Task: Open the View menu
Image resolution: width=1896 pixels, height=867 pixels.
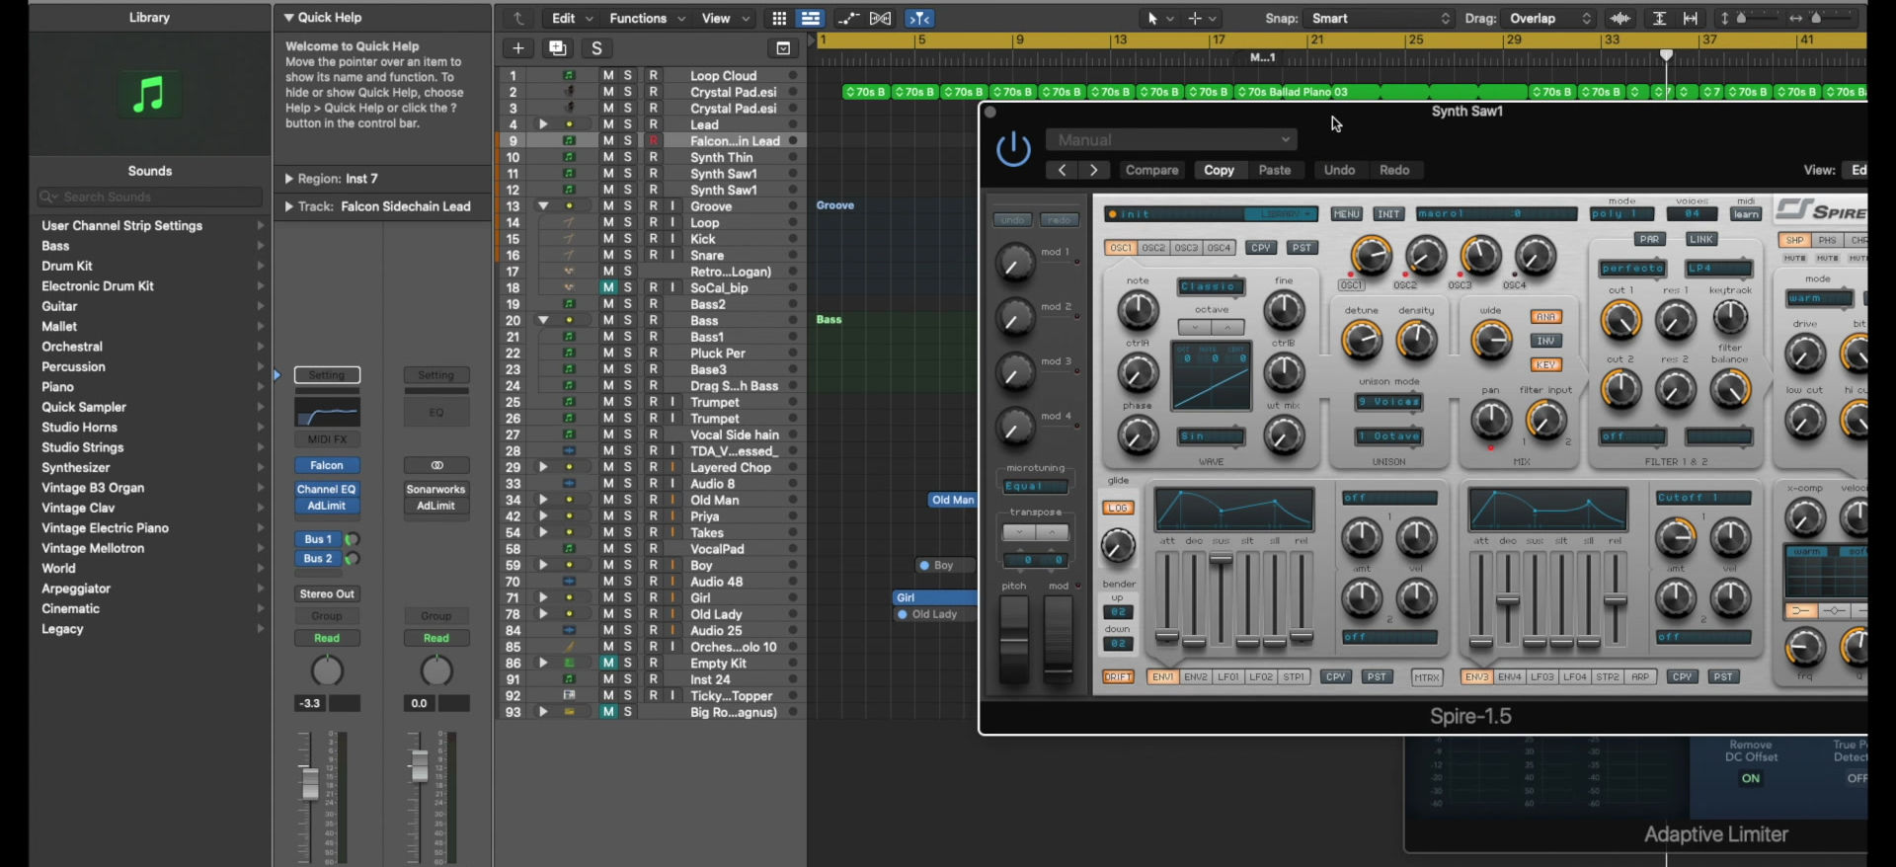Action: (725, 18)
